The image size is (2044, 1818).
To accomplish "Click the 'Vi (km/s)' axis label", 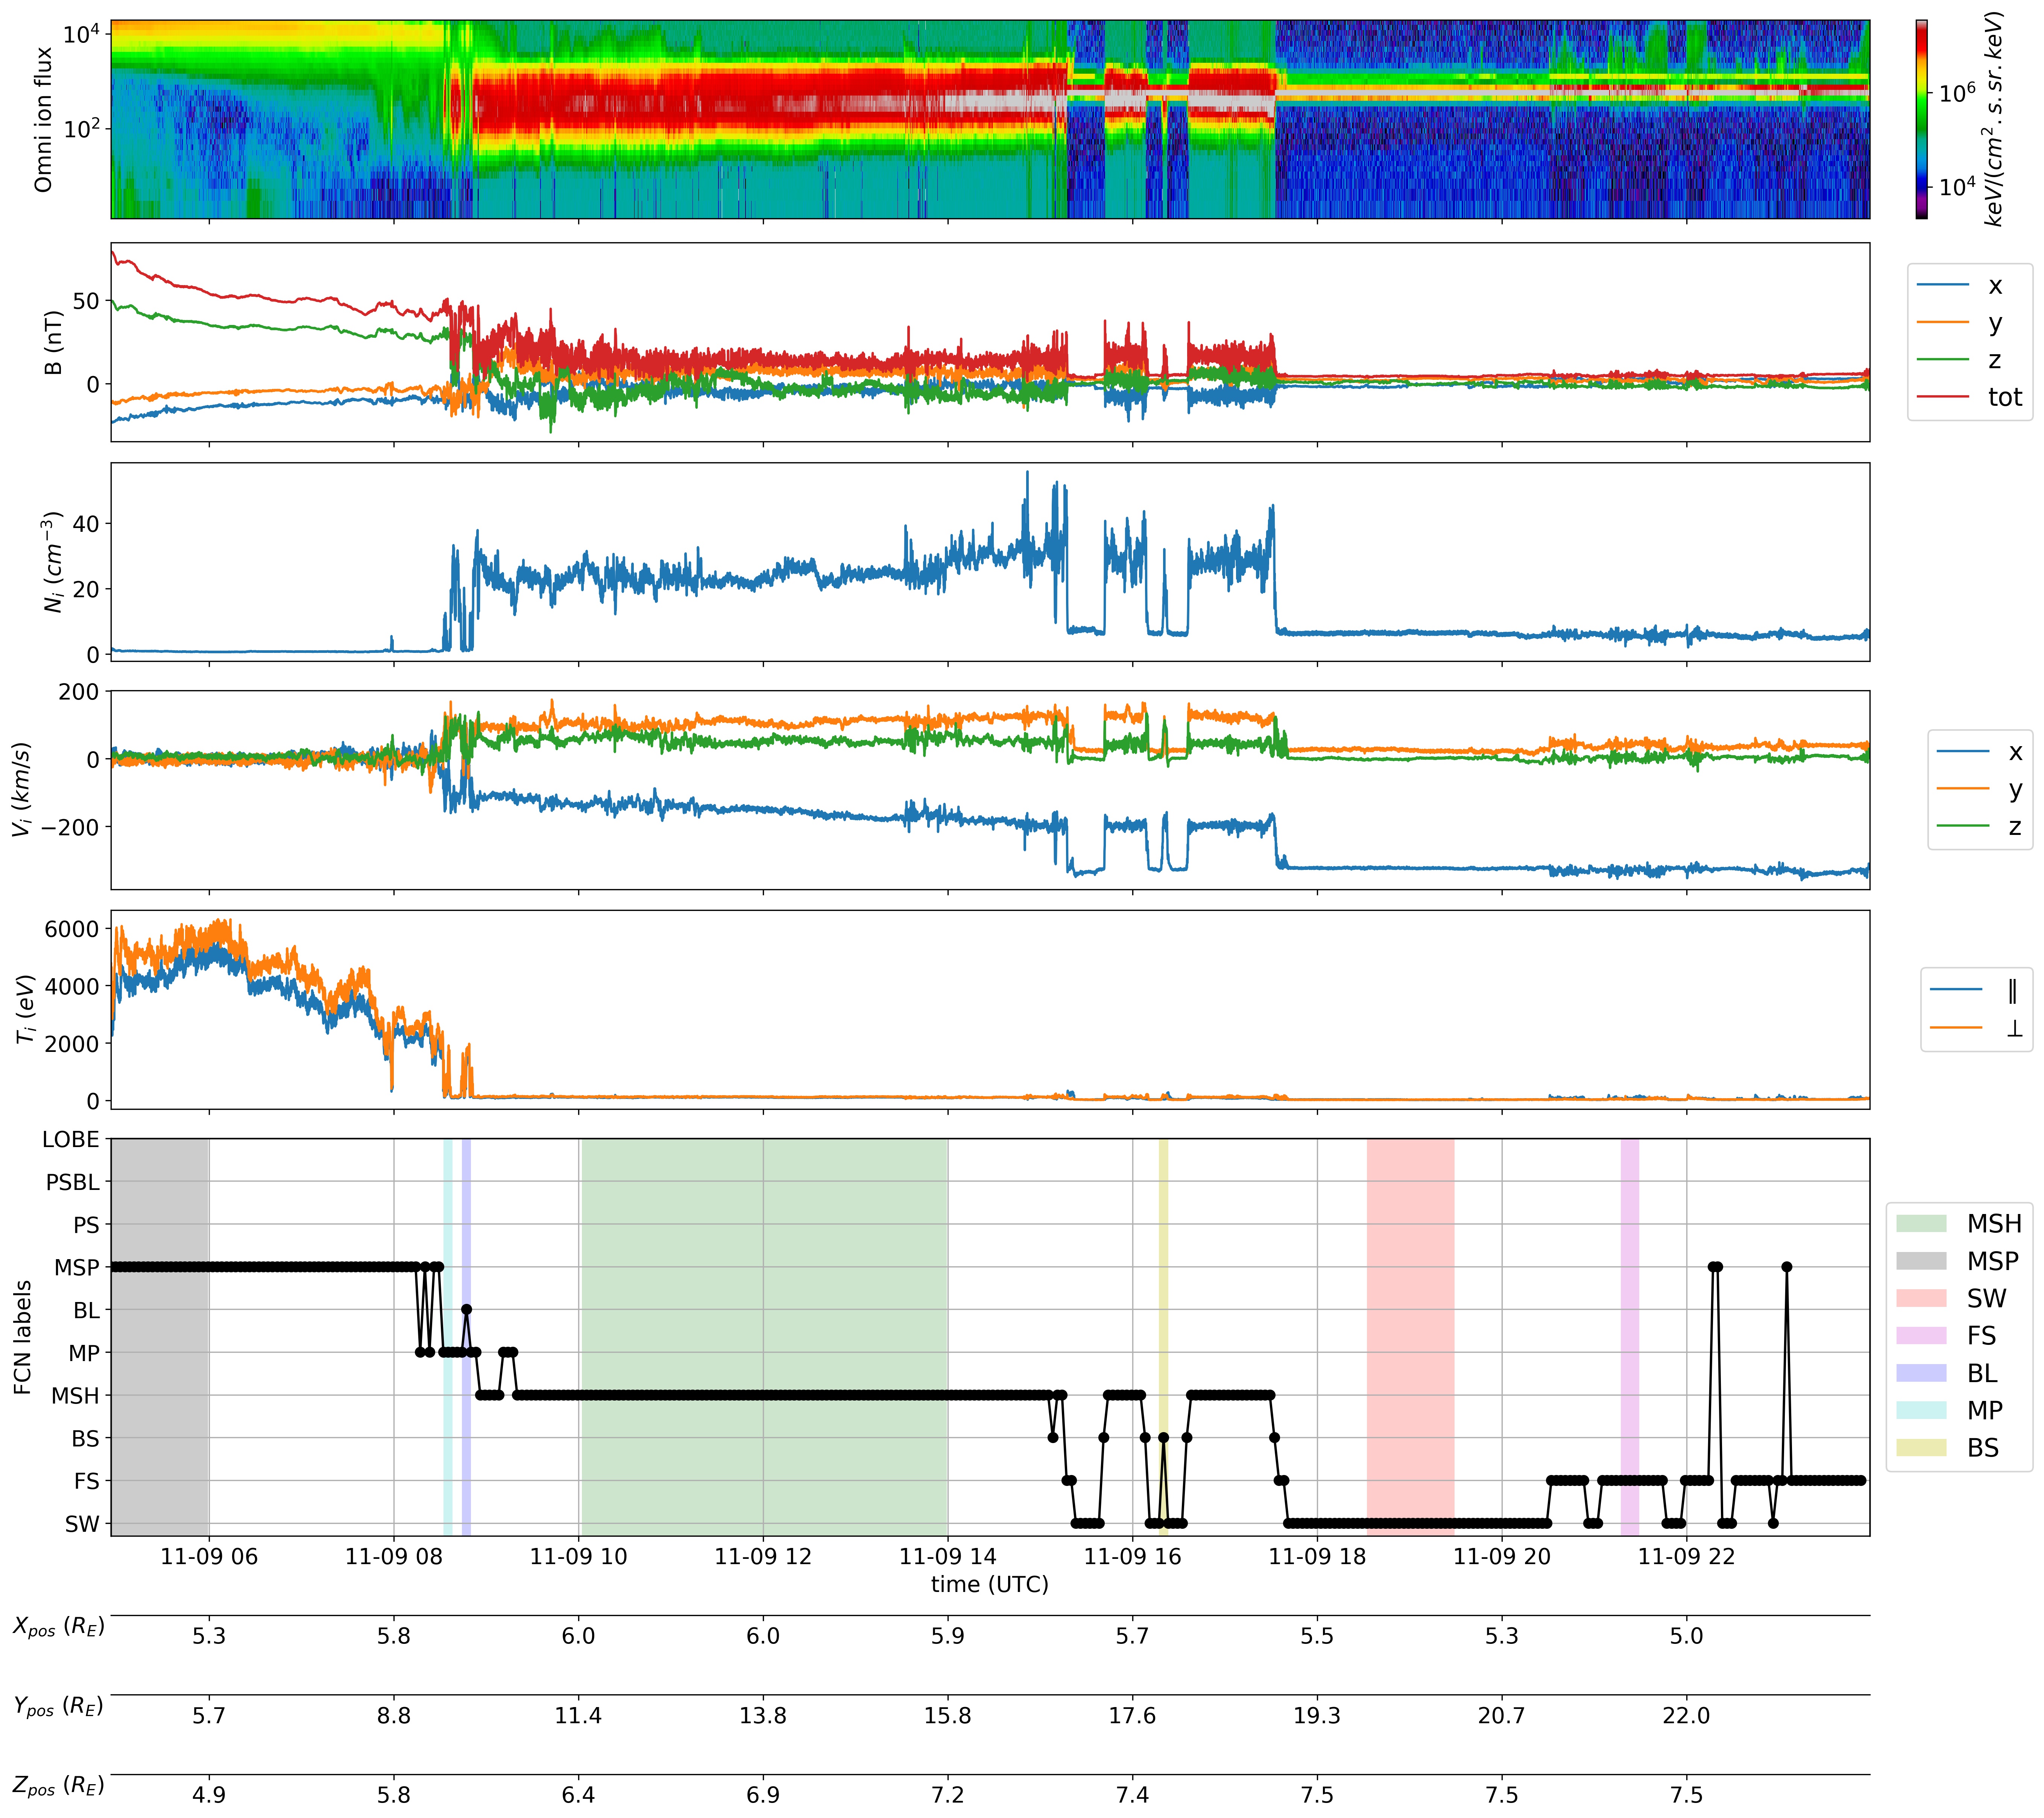I will (22, 790).
